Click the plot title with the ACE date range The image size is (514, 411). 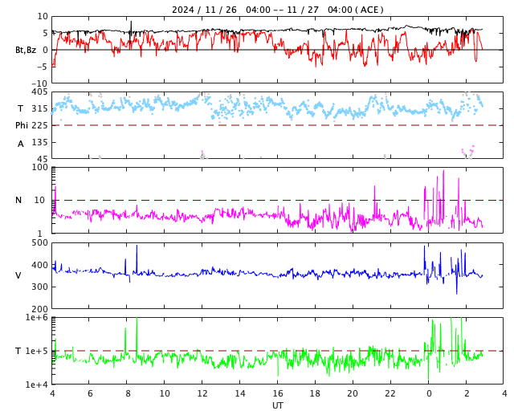coord(277,10)
